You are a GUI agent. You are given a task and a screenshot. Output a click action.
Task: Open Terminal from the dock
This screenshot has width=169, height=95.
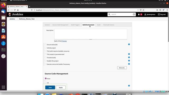click(3, 50)
